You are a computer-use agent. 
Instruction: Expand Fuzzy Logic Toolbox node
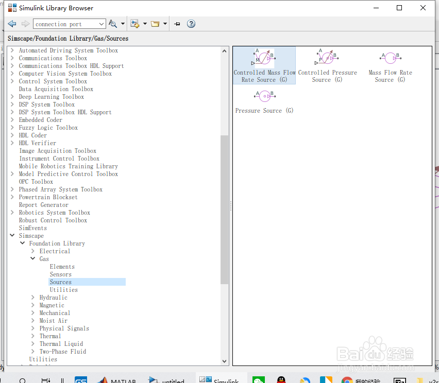coord(12,127)
